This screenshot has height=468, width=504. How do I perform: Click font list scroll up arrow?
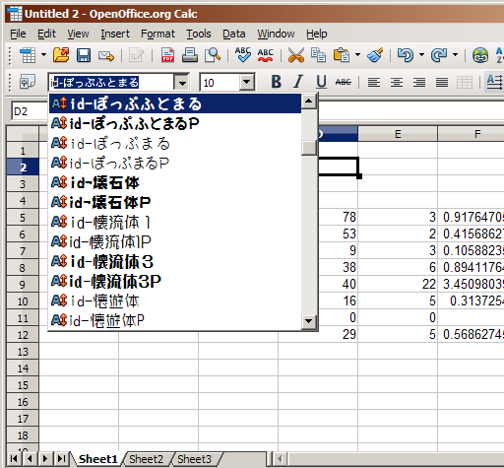click(x=309, y=101)
